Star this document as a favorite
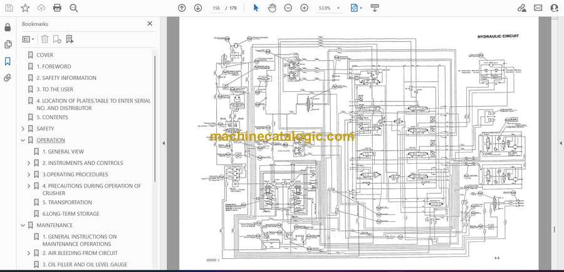This screenshot has height=272, width=564. click(25, 8)
